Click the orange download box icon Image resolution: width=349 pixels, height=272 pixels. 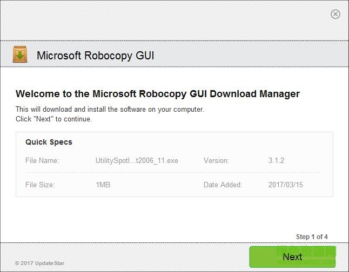pyautogui.click(x=20, y=55)
